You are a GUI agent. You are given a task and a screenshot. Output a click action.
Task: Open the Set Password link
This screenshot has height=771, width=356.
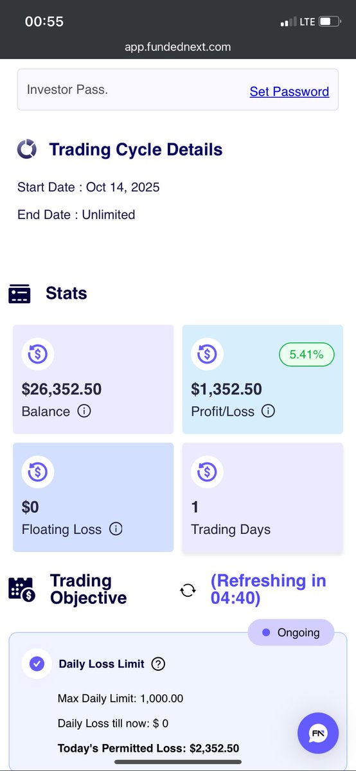(x=289, y=91)
